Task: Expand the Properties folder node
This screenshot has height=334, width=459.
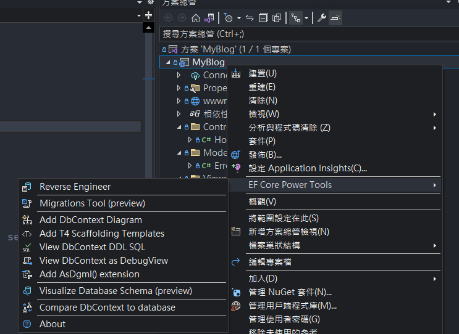Action: (x=179, y=88)
